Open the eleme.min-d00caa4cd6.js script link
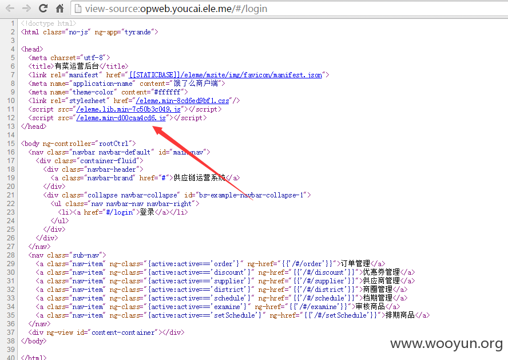 [121, 118]
